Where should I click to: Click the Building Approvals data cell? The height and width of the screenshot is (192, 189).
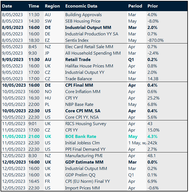83,15
